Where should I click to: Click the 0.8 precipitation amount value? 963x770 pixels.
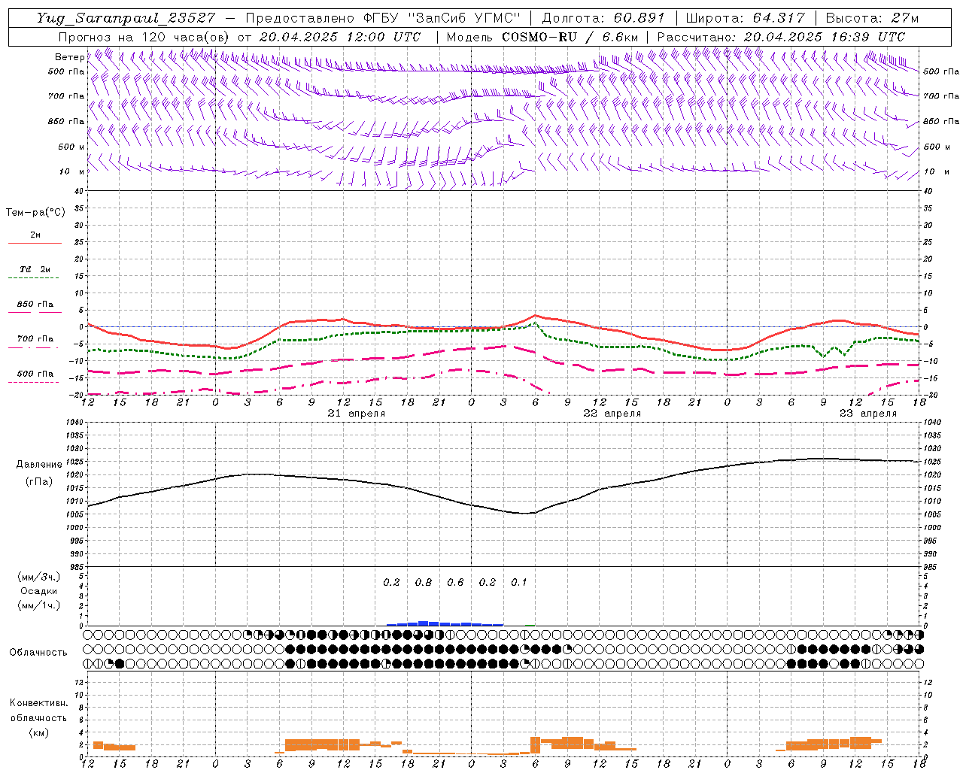(424, 582)
